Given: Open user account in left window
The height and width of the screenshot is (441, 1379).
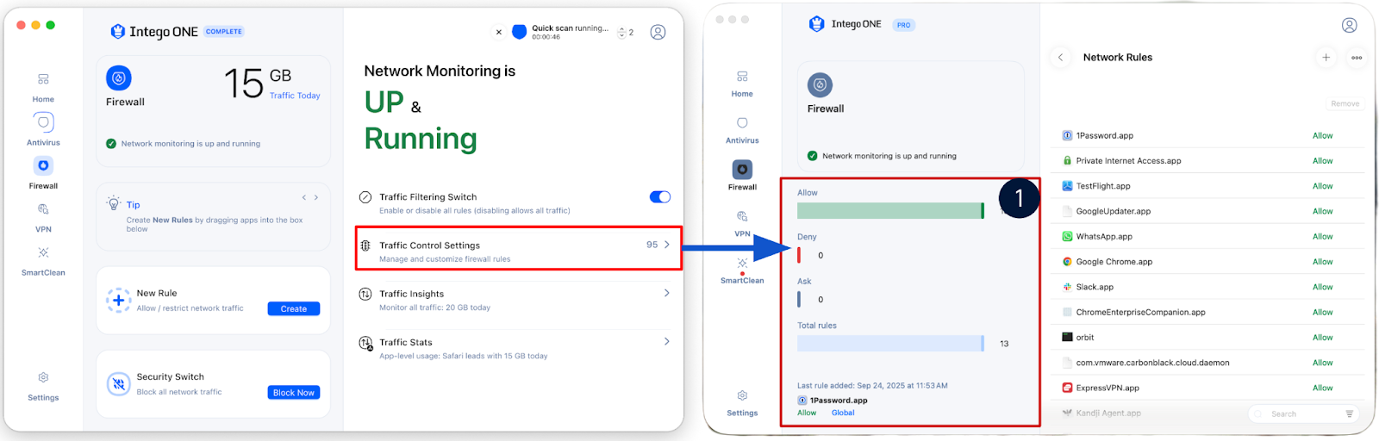Looking at the screenshot, I should [x=658, y=32].
